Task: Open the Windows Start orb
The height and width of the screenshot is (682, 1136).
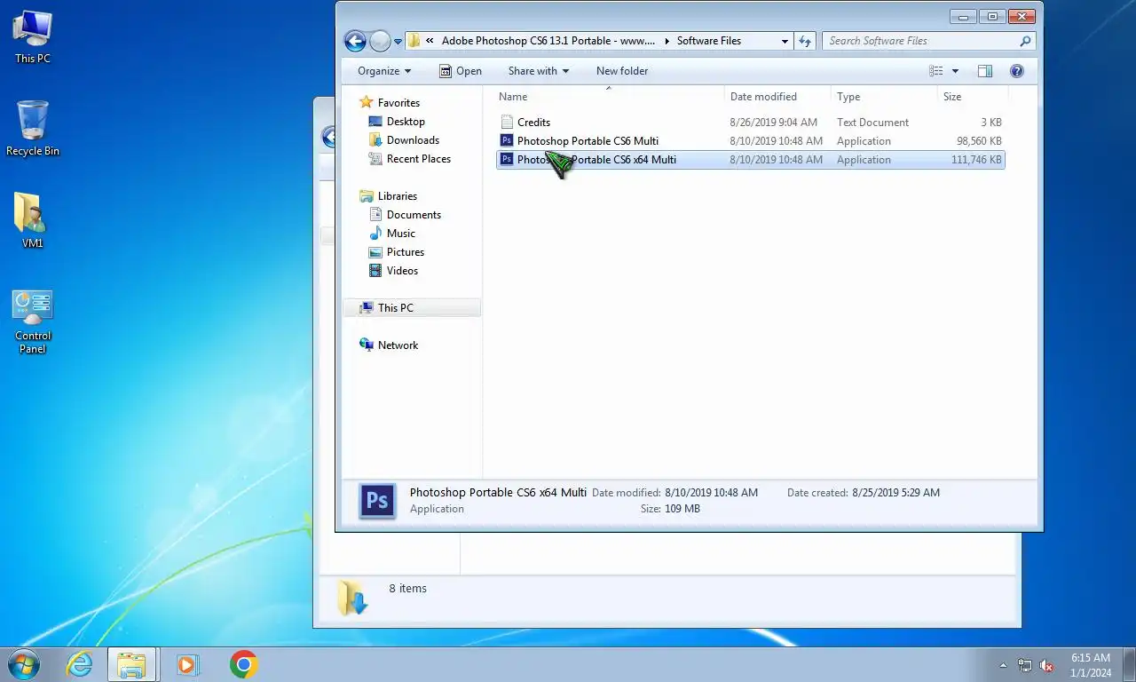Action: click(23, 664)
